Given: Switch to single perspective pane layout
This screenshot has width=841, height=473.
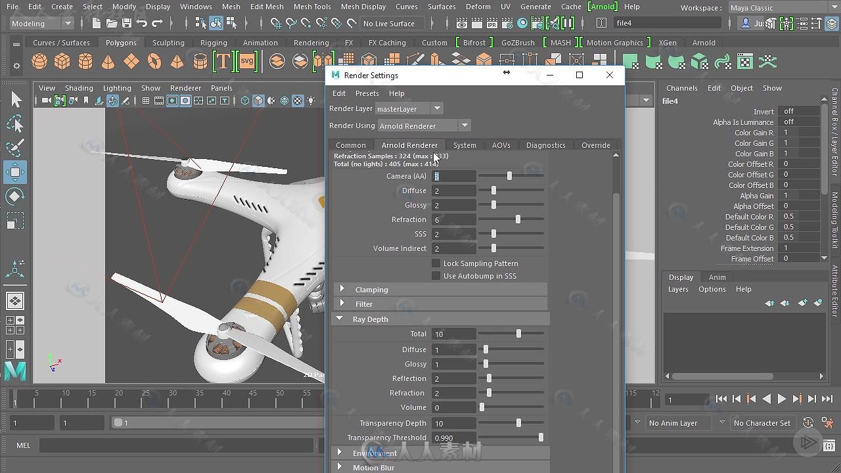Looking at the screenshot, I should coord(14,300).
